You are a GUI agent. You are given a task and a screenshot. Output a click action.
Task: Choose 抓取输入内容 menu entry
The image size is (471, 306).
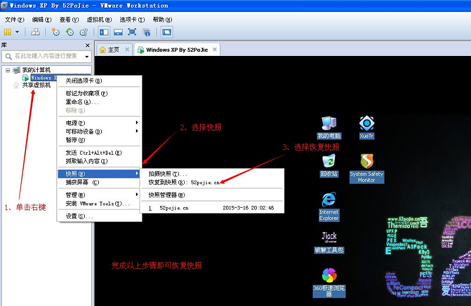pos(99,161)
